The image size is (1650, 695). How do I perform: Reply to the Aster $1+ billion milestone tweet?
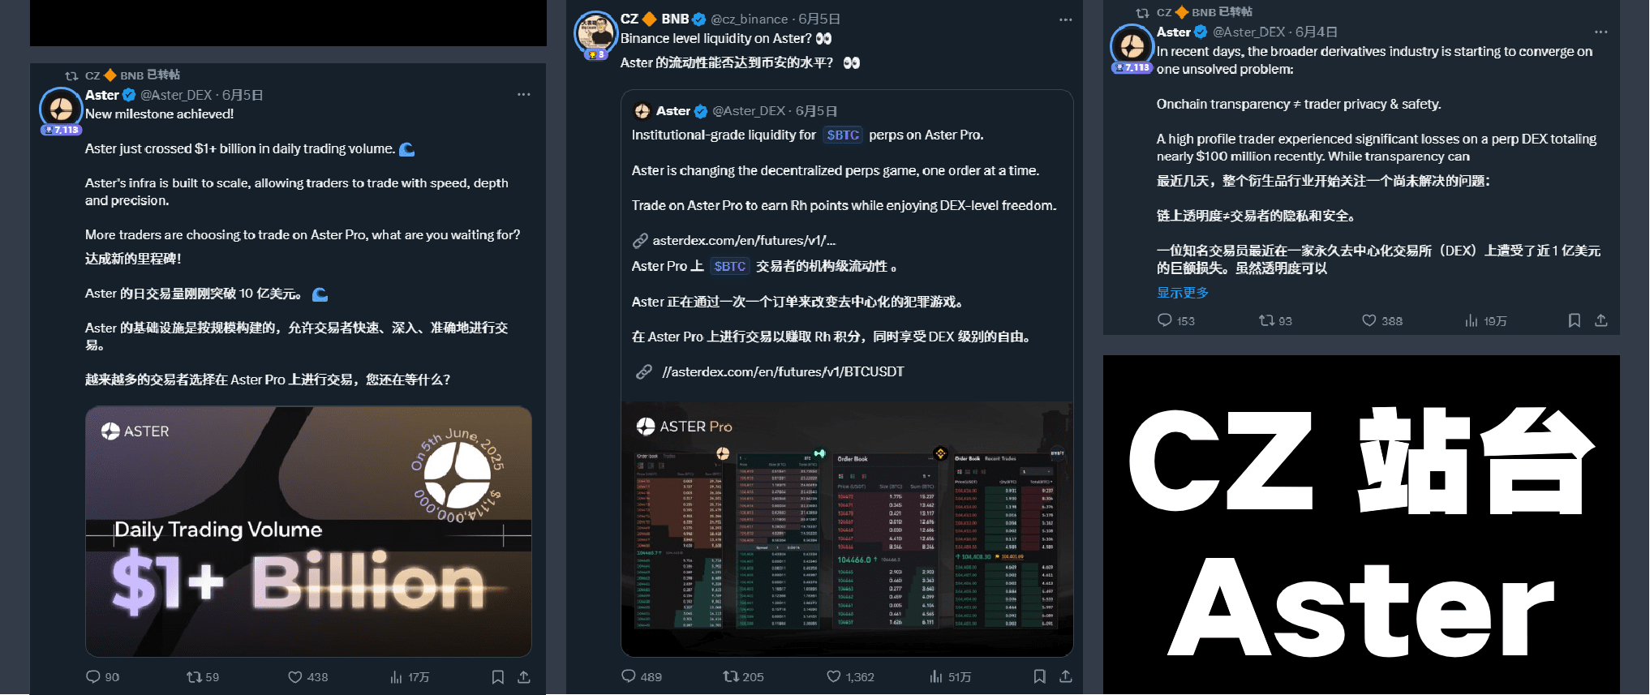103,676
